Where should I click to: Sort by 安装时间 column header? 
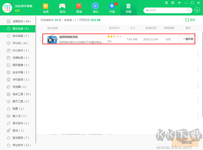151,28
